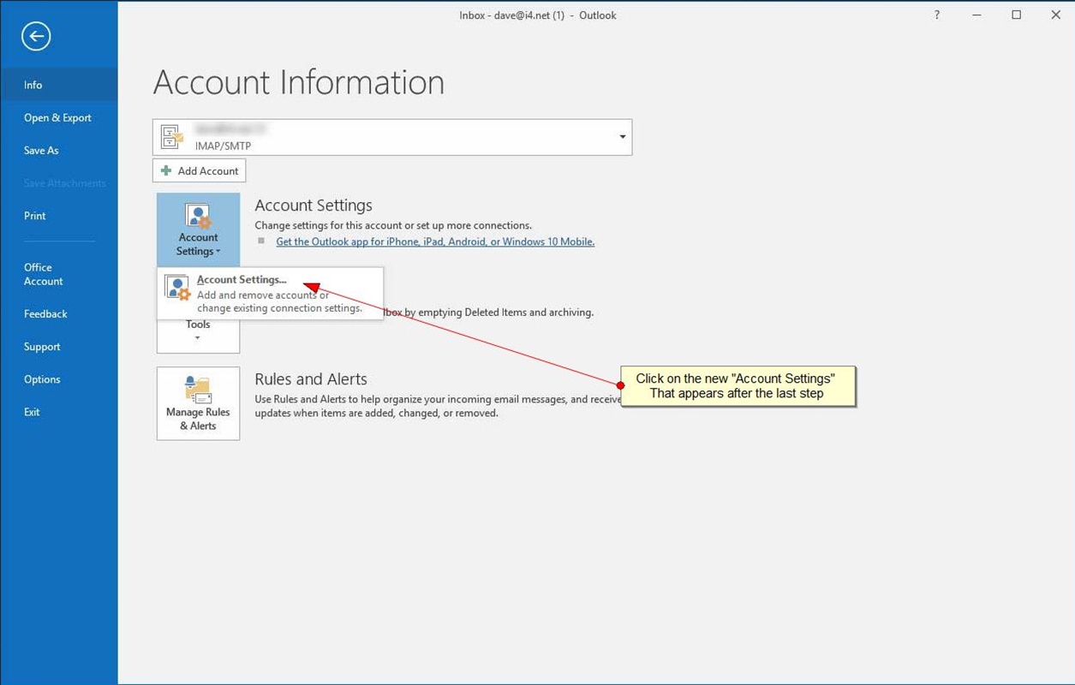
Task: Click the green plus icon on Add Account
Action: click(166, 170)
